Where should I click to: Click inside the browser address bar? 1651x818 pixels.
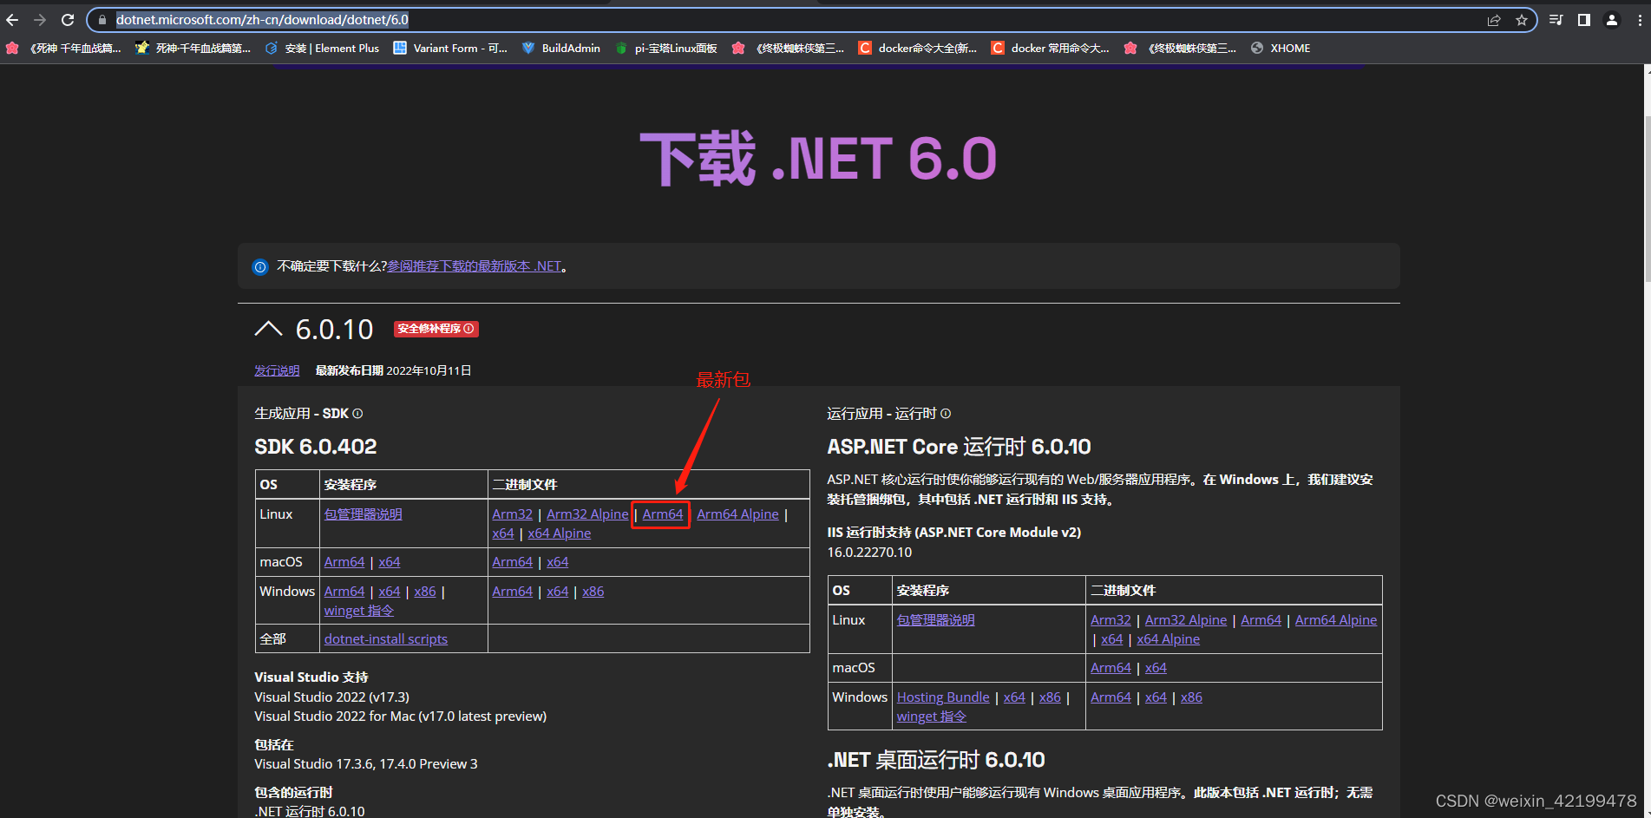347,19
